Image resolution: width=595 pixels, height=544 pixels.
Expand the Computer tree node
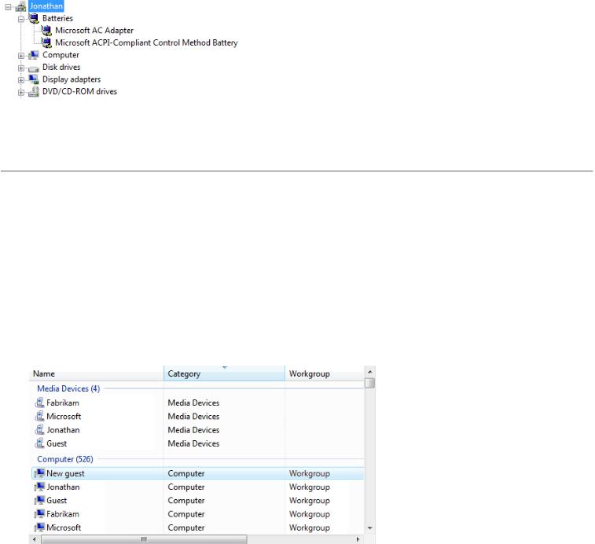pyautogui.click(x=21, y=56)
